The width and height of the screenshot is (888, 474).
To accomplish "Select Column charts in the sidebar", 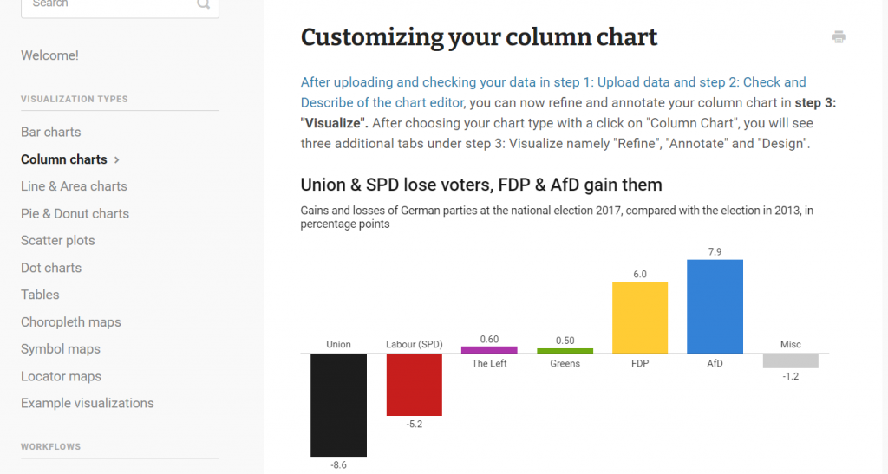I will (64, 159).
